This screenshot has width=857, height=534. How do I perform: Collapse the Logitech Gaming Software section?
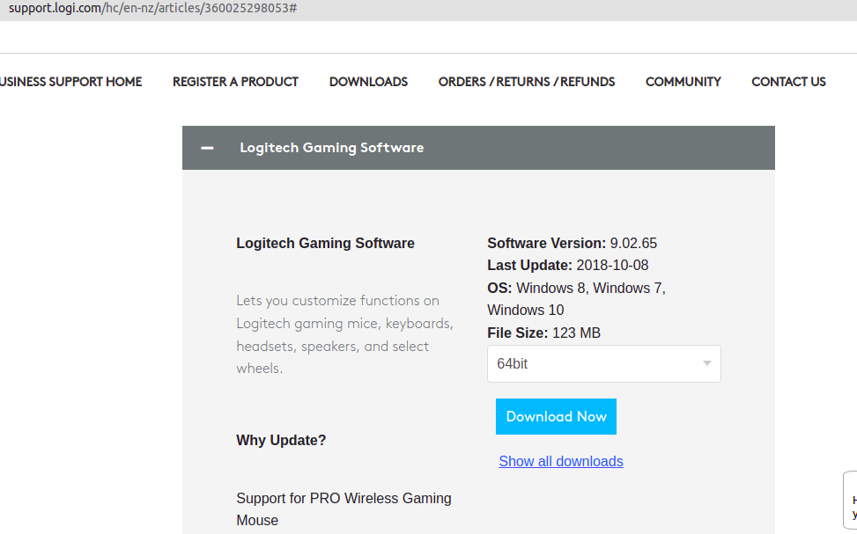pos(206,147)
